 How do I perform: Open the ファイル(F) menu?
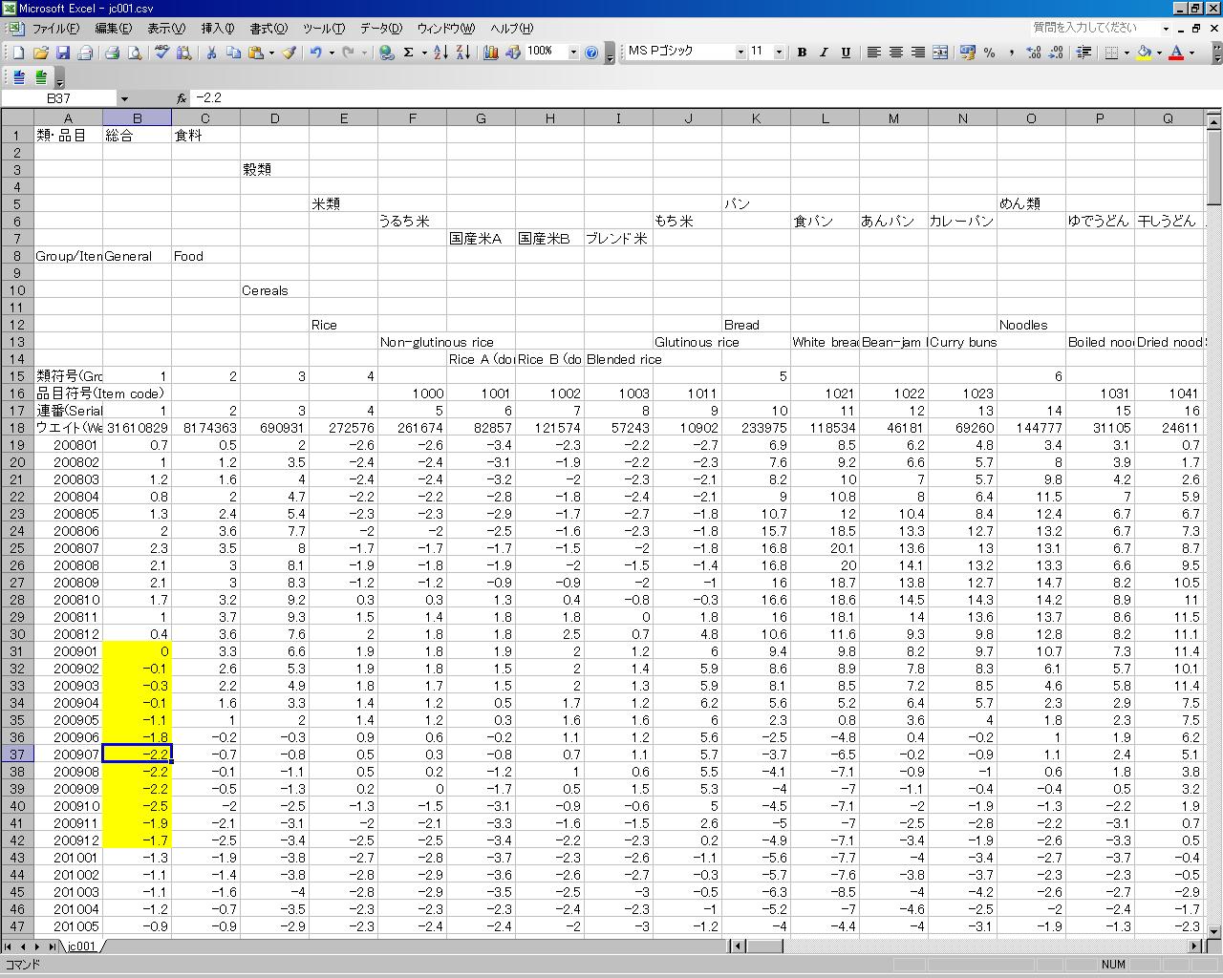coord(55,29)
